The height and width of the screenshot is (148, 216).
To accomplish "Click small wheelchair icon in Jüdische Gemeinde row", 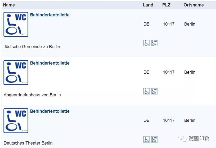I will 146,43.
